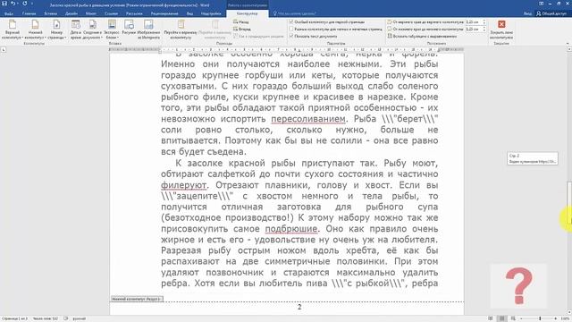Click the underlined word филеруют

click(x=184, y=185)
